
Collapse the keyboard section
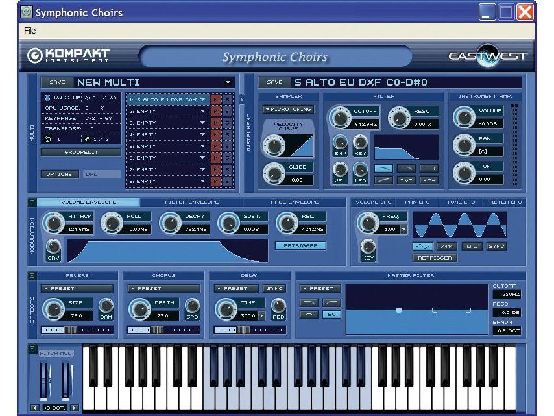(x=32, y=348)
